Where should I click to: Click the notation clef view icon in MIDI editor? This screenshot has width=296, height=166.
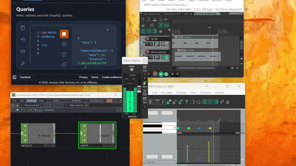pyautogui.click(x=163, y=102)
